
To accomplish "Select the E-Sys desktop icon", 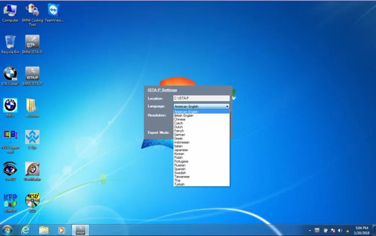I will tap(32, 140).
